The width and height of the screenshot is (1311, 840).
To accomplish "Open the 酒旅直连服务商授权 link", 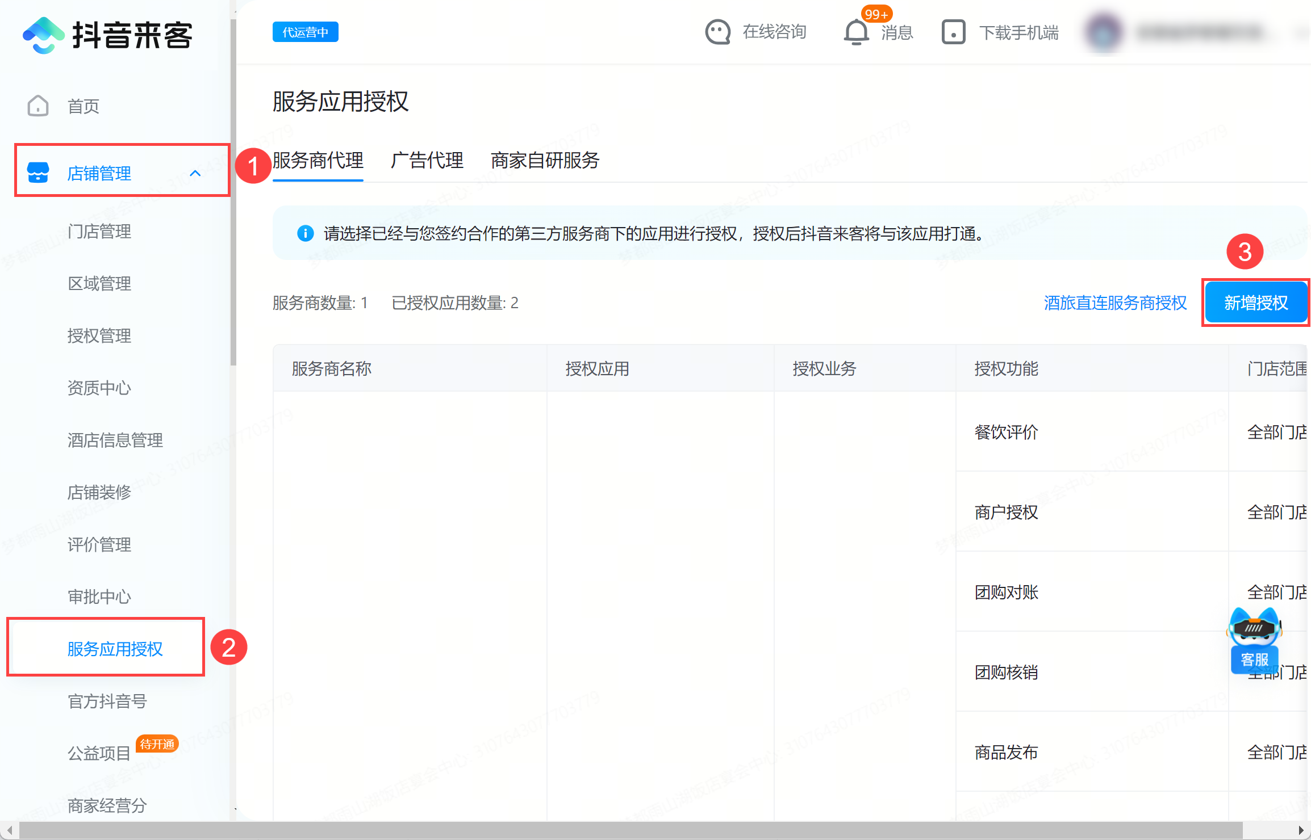I will pos(1115,303).
